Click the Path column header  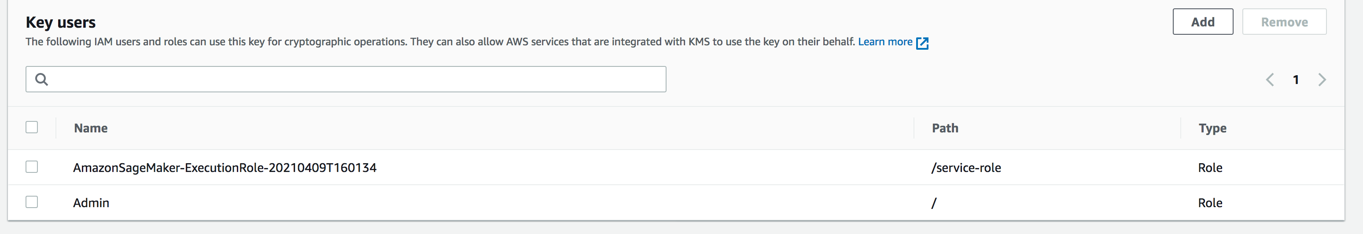pyautogui.click(x=945, y=128)
